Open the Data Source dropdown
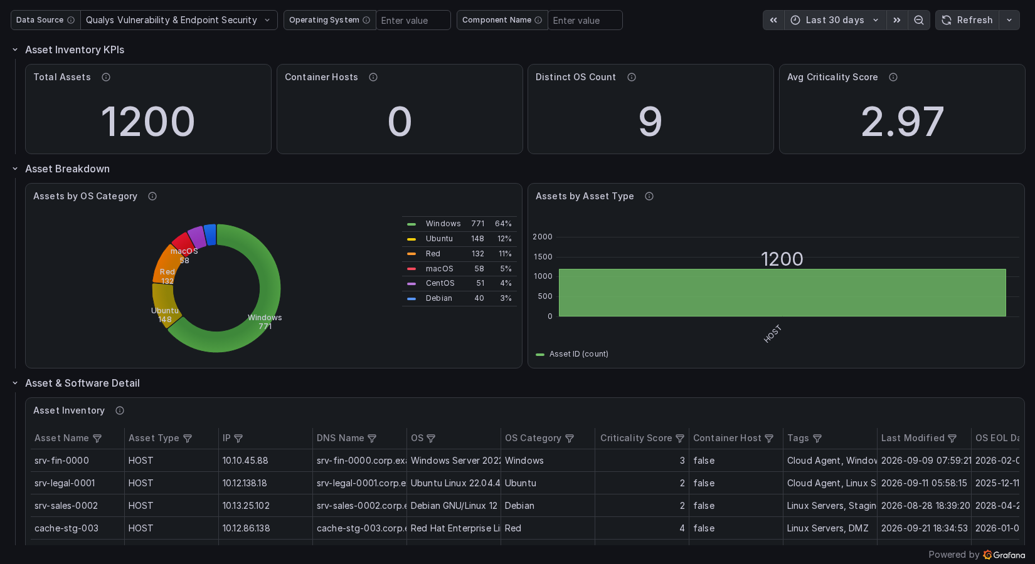 coord(179,20)
